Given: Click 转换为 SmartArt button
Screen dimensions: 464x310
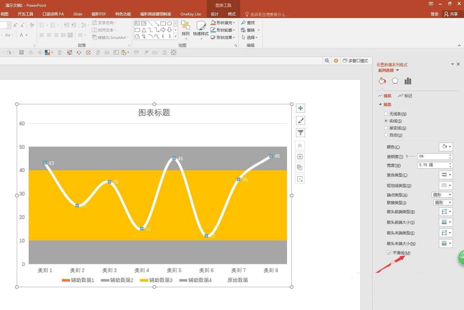Looking at the screenshot, I should click(x=110, y=38).
